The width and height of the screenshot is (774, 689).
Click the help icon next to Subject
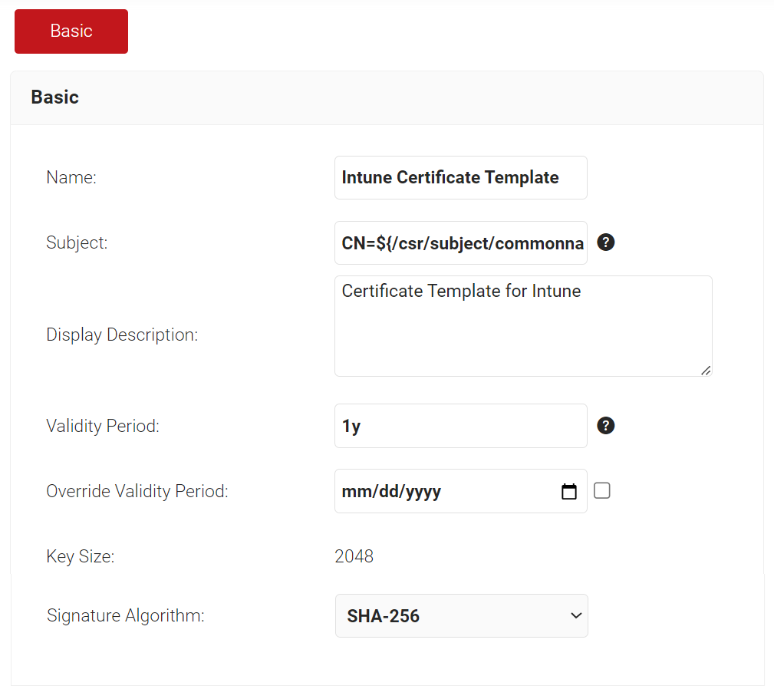click(x=605, y=243)
